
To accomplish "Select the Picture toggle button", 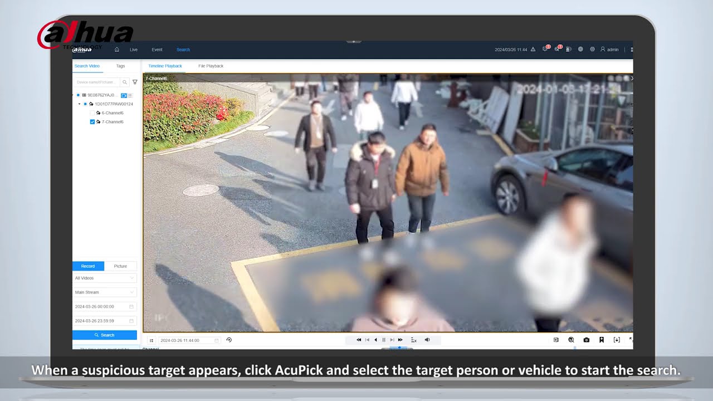I will point(120,266).
